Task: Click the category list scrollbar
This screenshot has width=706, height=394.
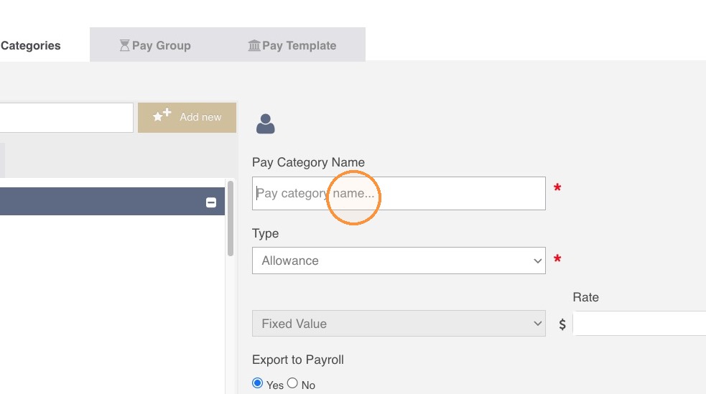Action: tap(231, 219)
